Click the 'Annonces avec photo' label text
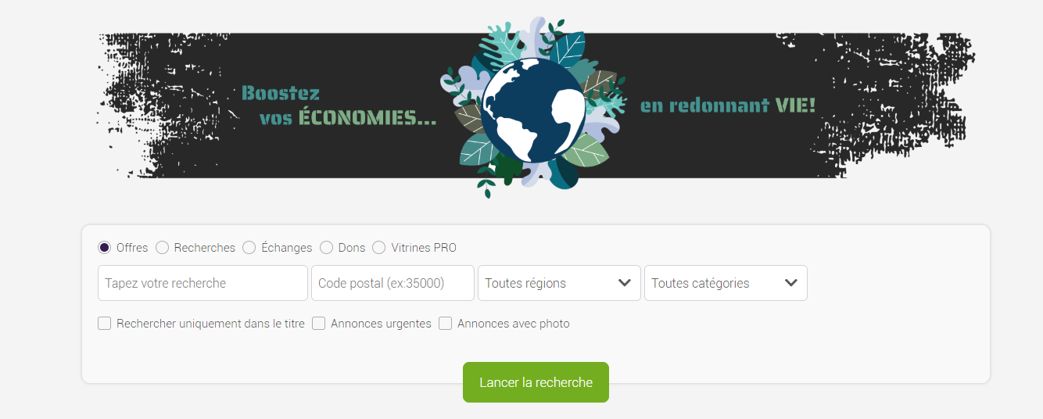The width and height of the screenshot is (1043, 419). [x=514, y=324]
